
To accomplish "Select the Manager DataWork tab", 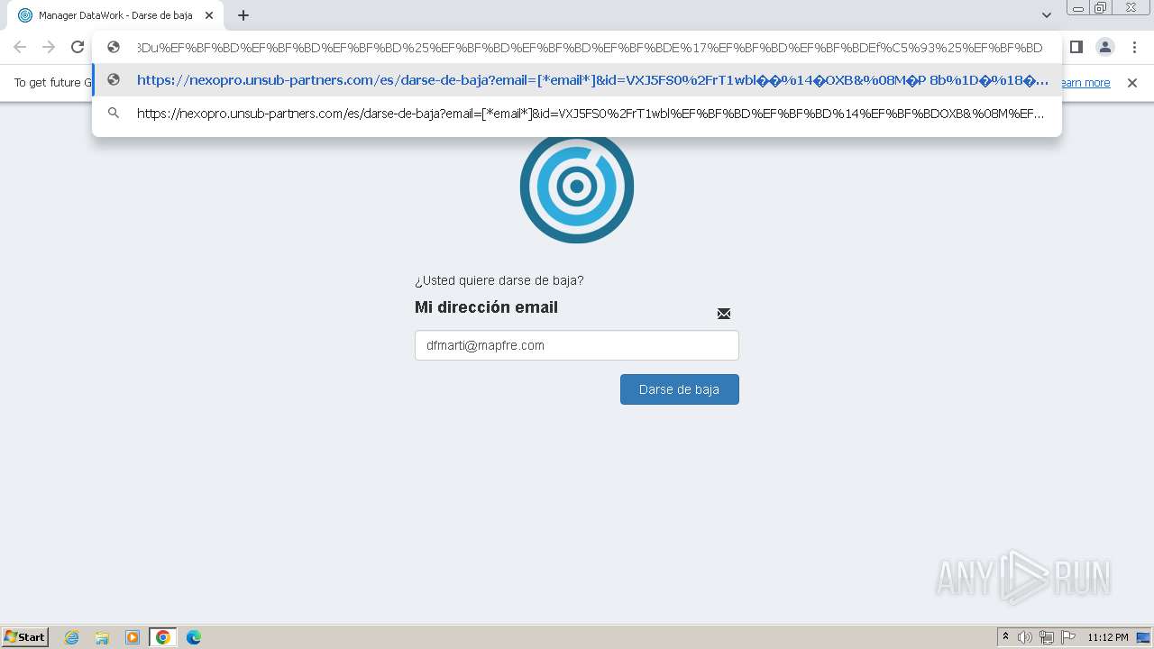I will coord(115,15).
